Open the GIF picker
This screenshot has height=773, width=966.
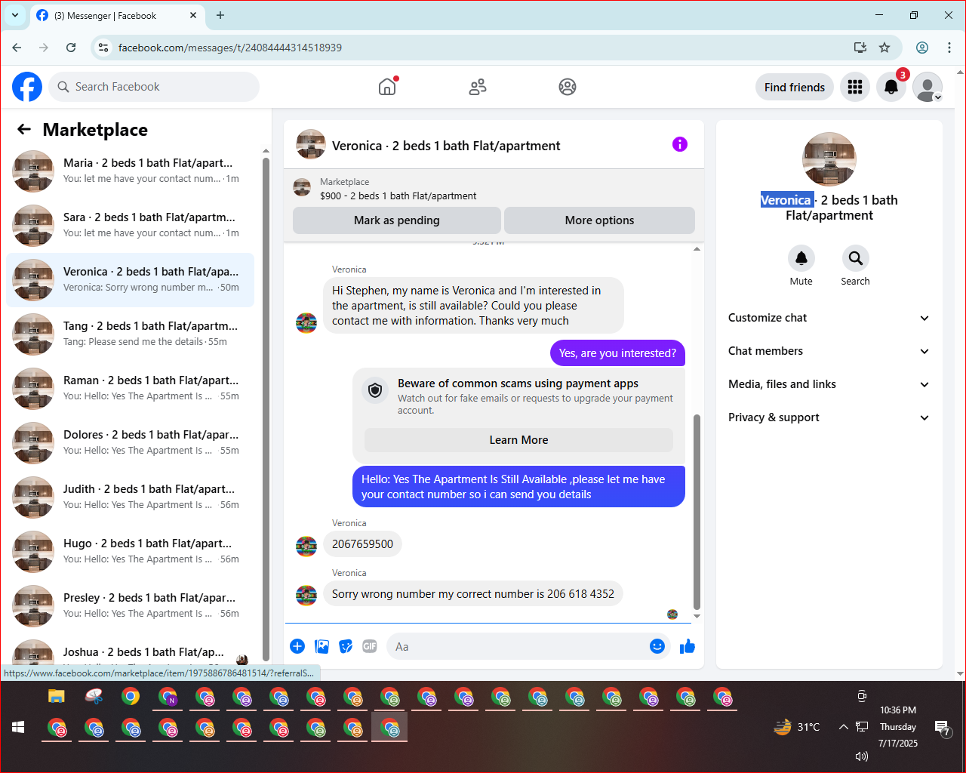[x=370, y=646]
